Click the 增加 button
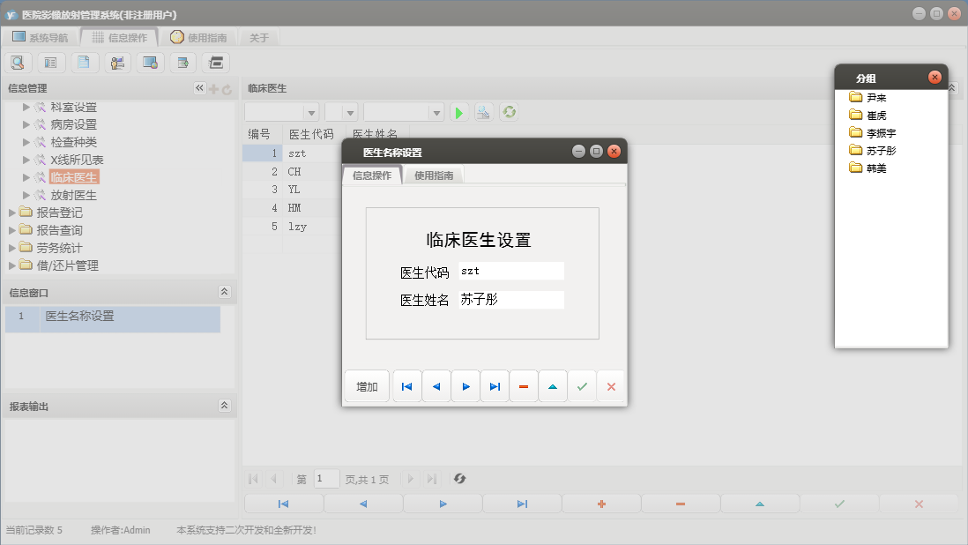Viewport: 968px width, 545px height. point(367,387)
